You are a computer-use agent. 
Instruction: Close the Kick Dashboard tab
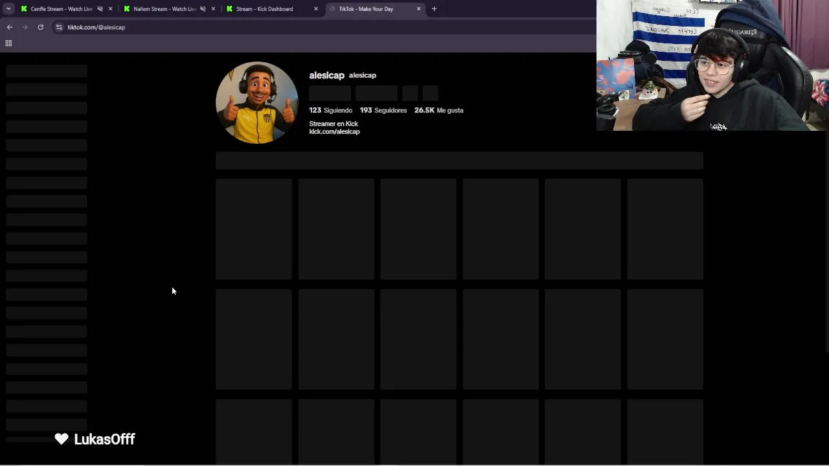click(316, 9)
